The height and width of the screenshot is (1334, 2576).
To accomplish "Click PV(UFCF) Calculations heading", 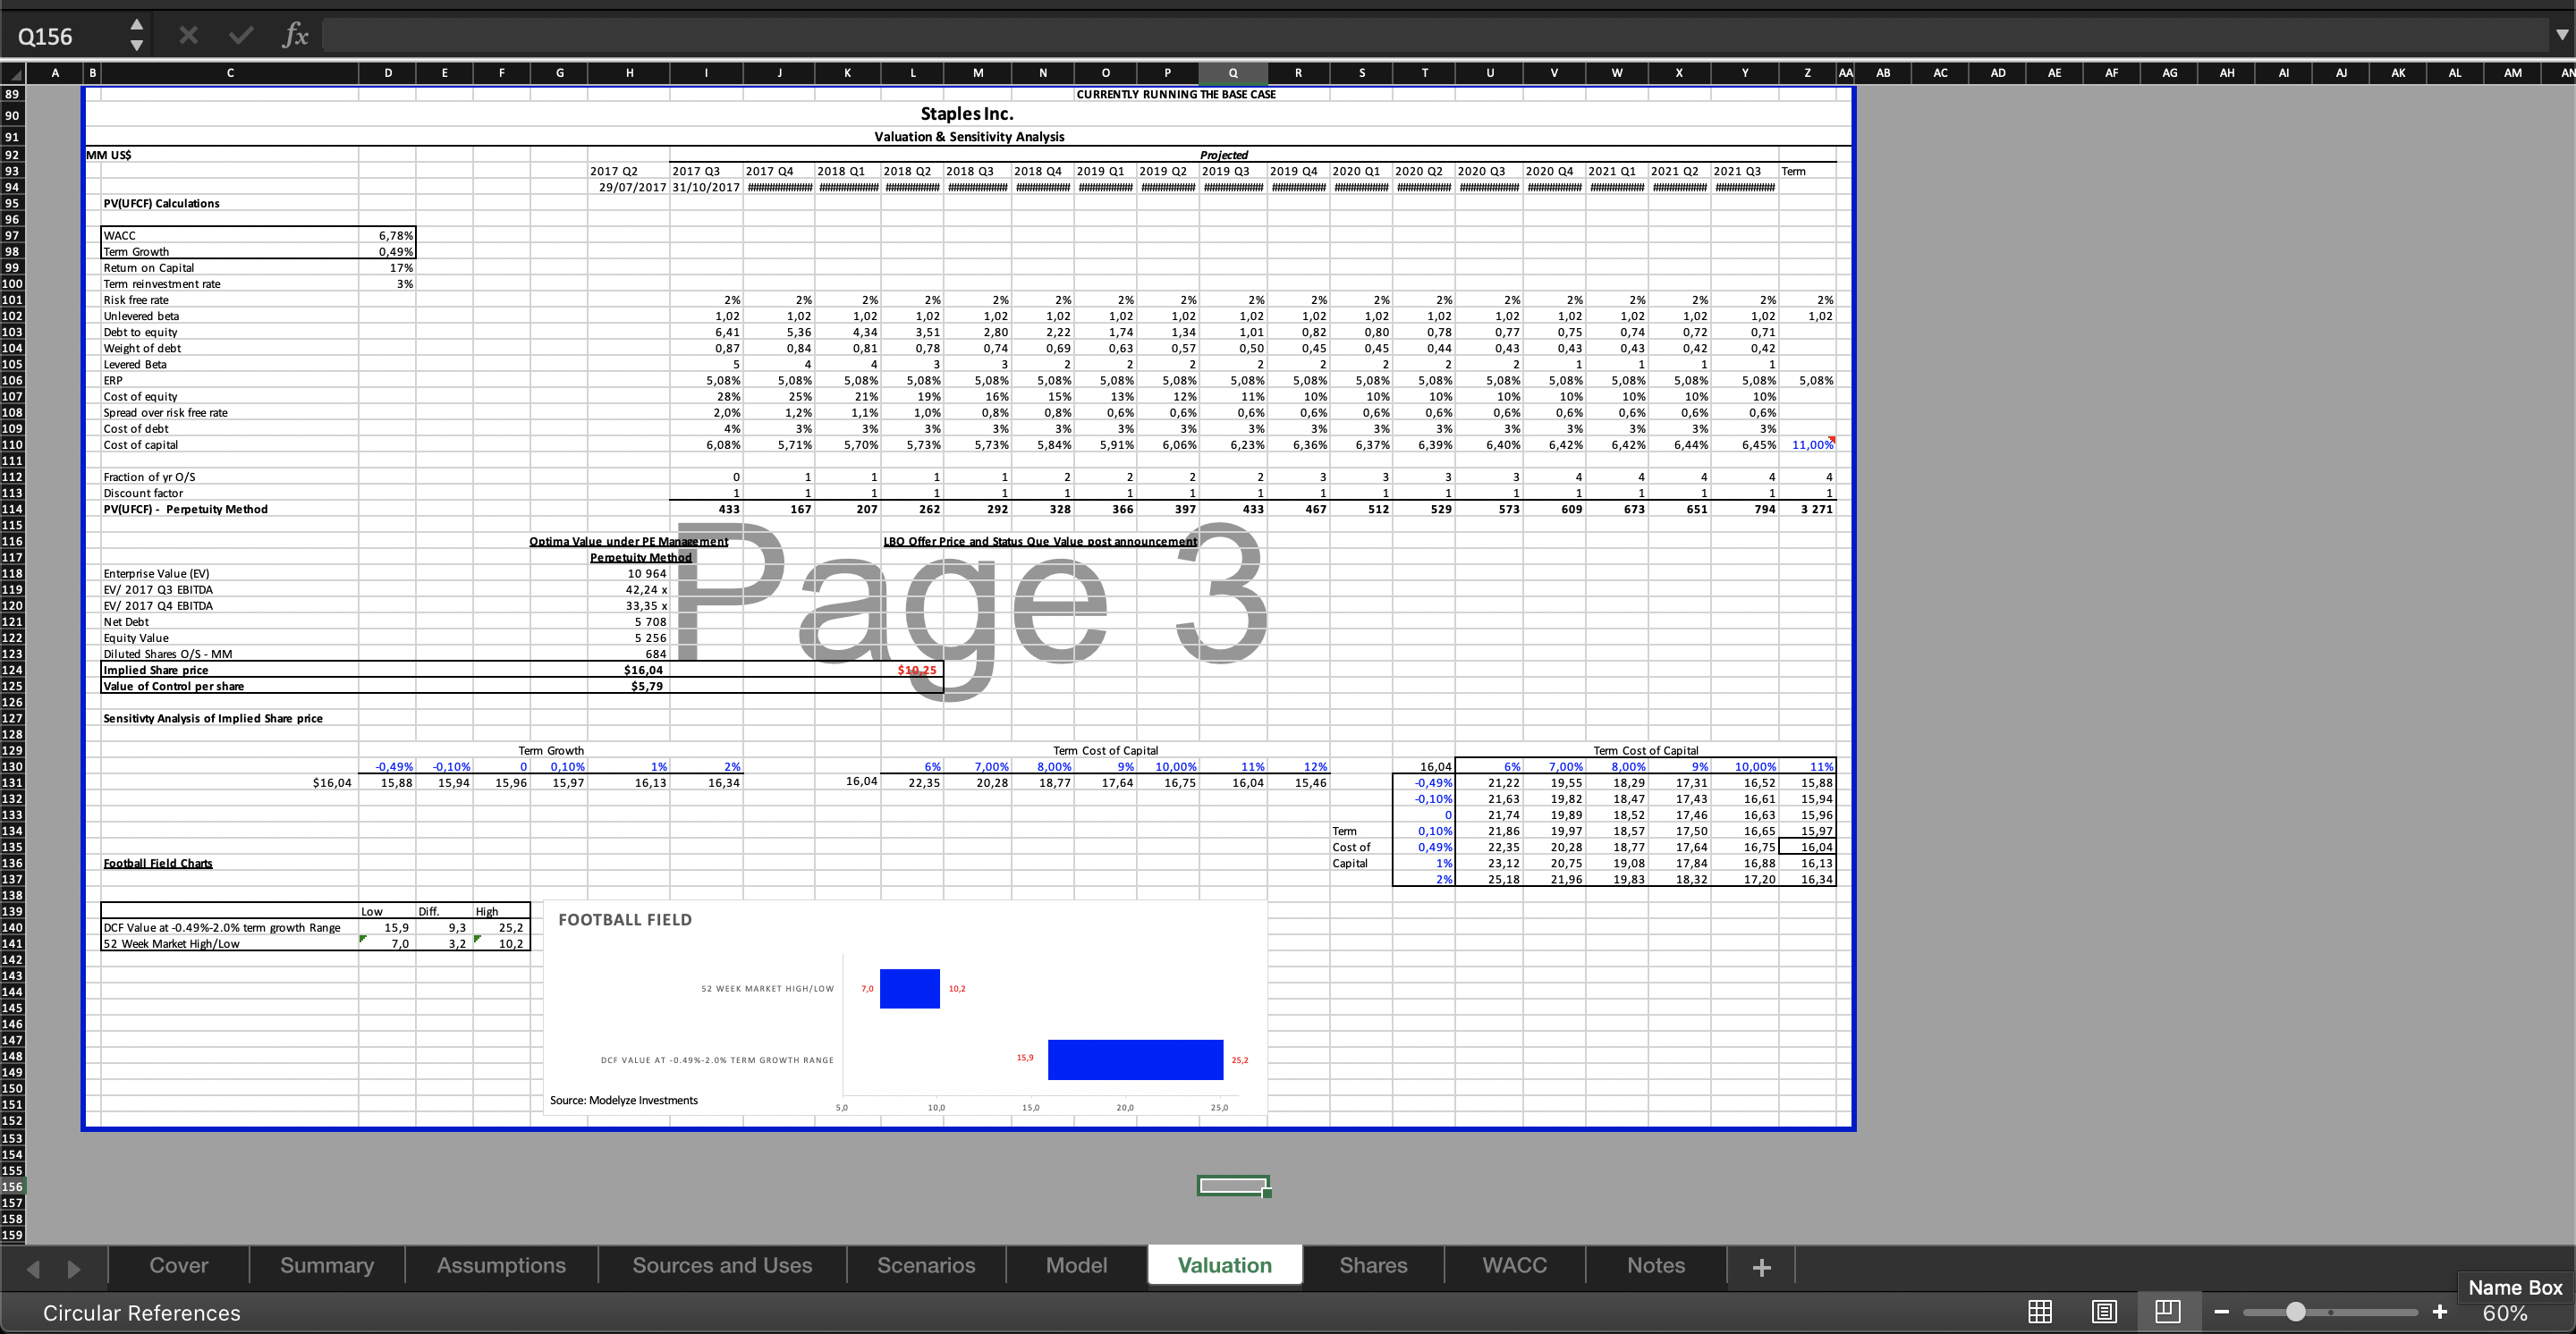I will point(161,203).
